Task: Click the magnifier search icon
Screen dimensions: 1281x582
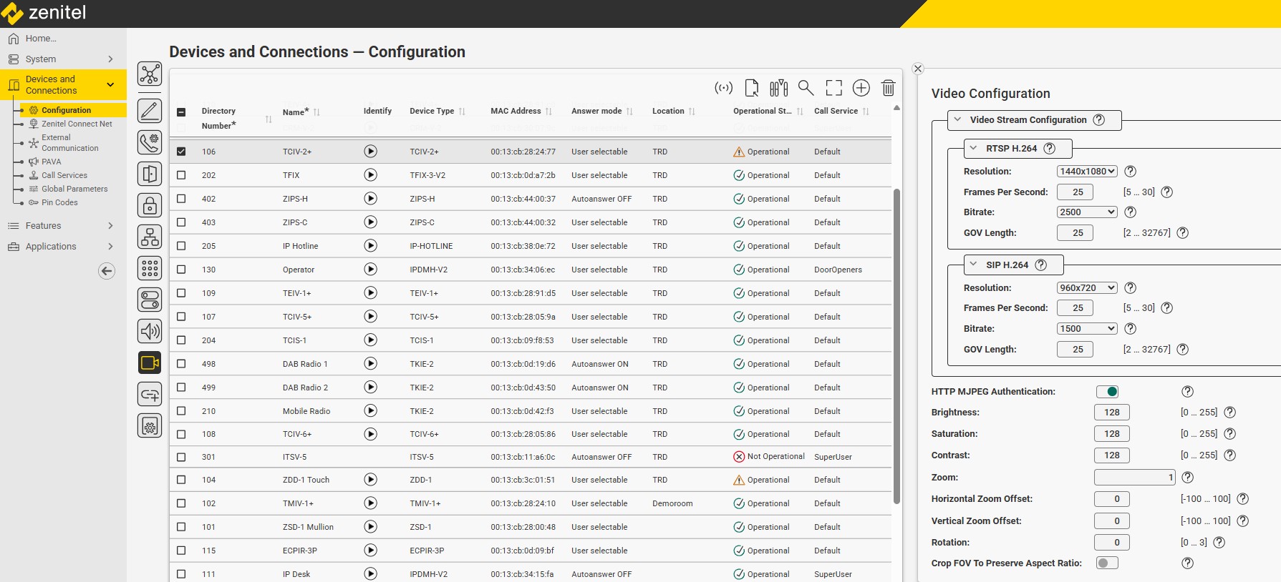Action: [806, 88]
